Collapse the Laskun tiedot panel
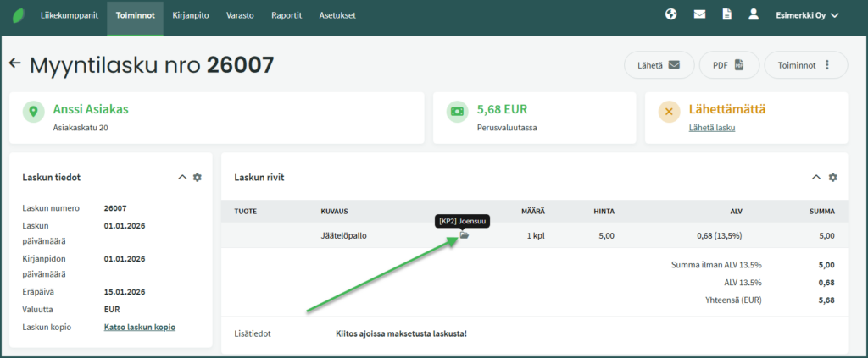 (181, 177)
